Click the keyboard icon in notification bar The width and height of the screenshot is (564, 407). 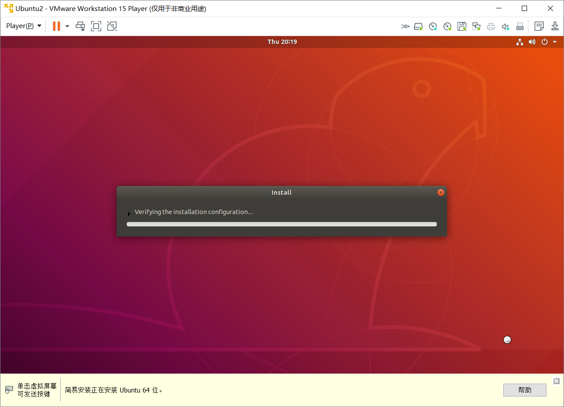pyautogui.click(x=9, y=390)
